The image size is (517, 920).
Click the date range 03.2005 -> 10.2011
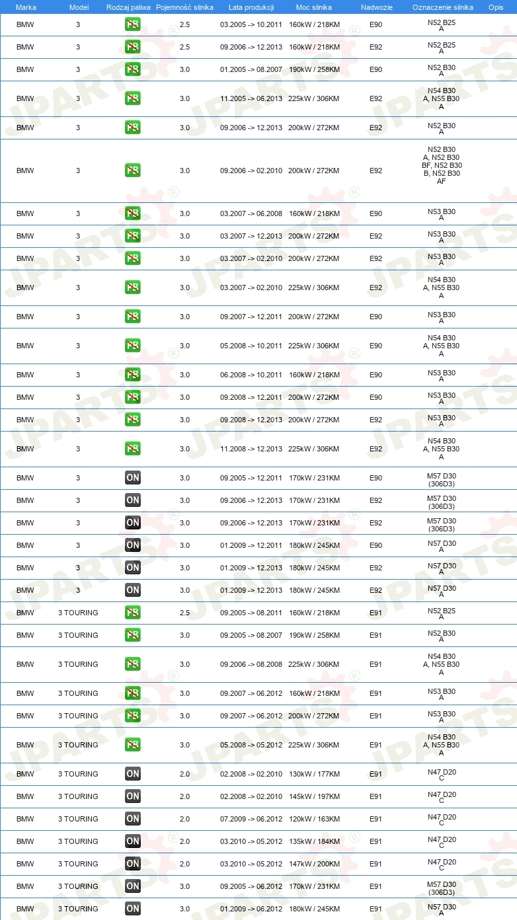pos(251,25)
